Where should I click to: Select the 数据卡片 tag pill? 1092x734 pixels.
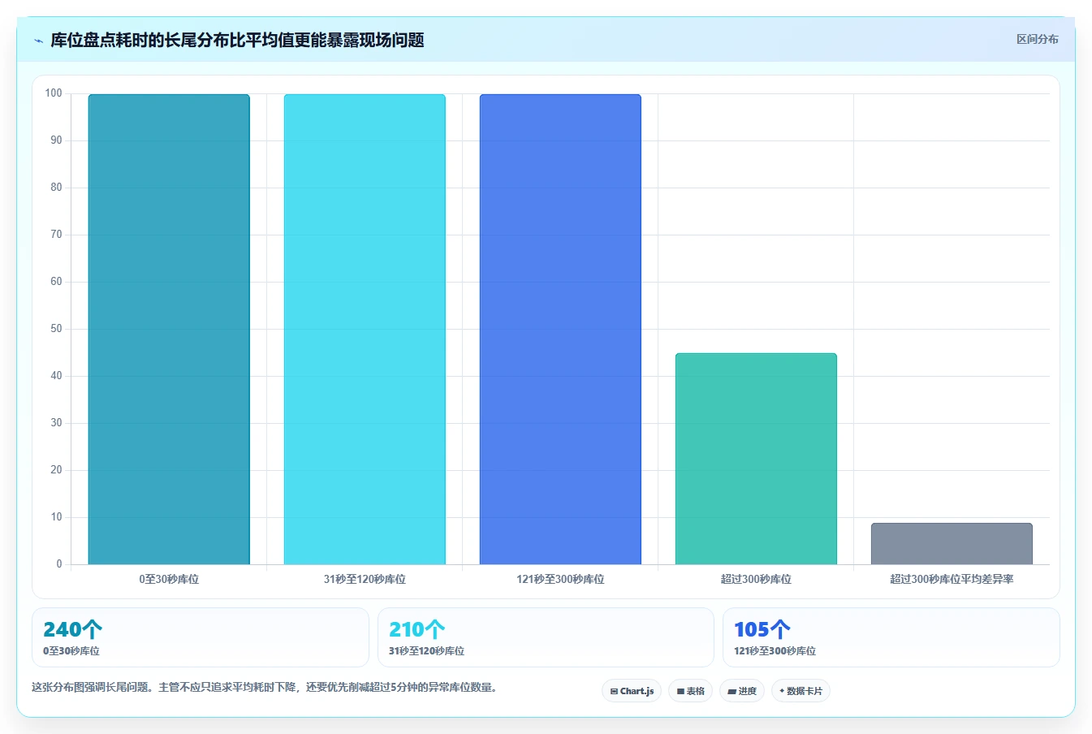click(801, 691)
